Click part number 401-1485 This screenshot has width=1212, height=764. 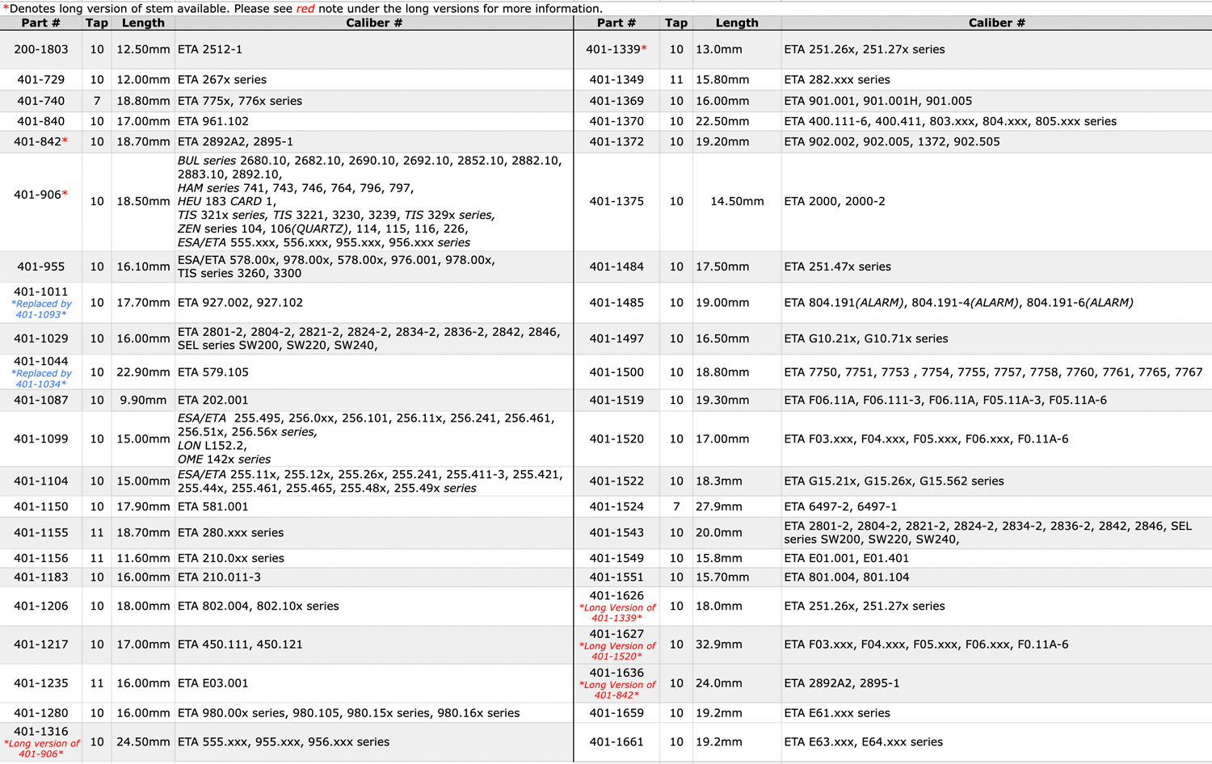617,303
